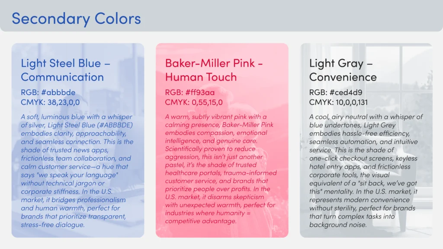The width and height of the screenshot is (443, 249).
Task: Select the Baker-Miller Pink - Human Touch heading
Action: point(214,70)
